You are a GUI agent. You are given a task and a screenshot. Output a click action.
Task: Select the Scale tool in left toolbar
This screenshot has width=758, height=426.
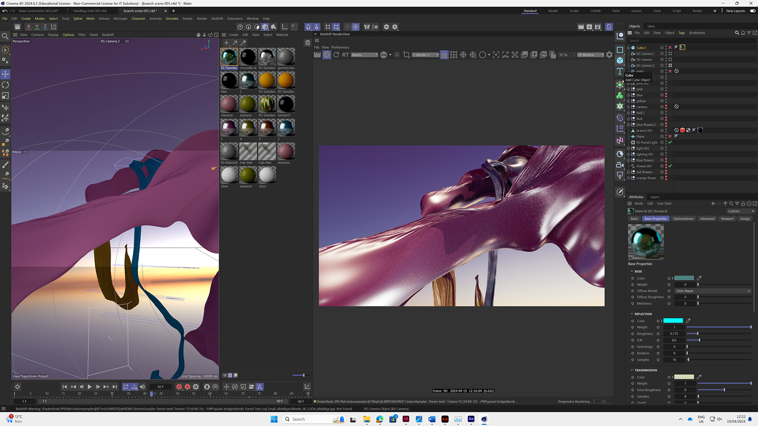pyautogui.click(x=6, y=96)
